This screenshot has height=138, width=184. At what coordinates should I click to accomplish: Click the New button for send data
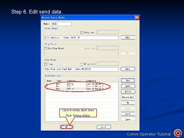pyautogui.click(x=128, y=80)
